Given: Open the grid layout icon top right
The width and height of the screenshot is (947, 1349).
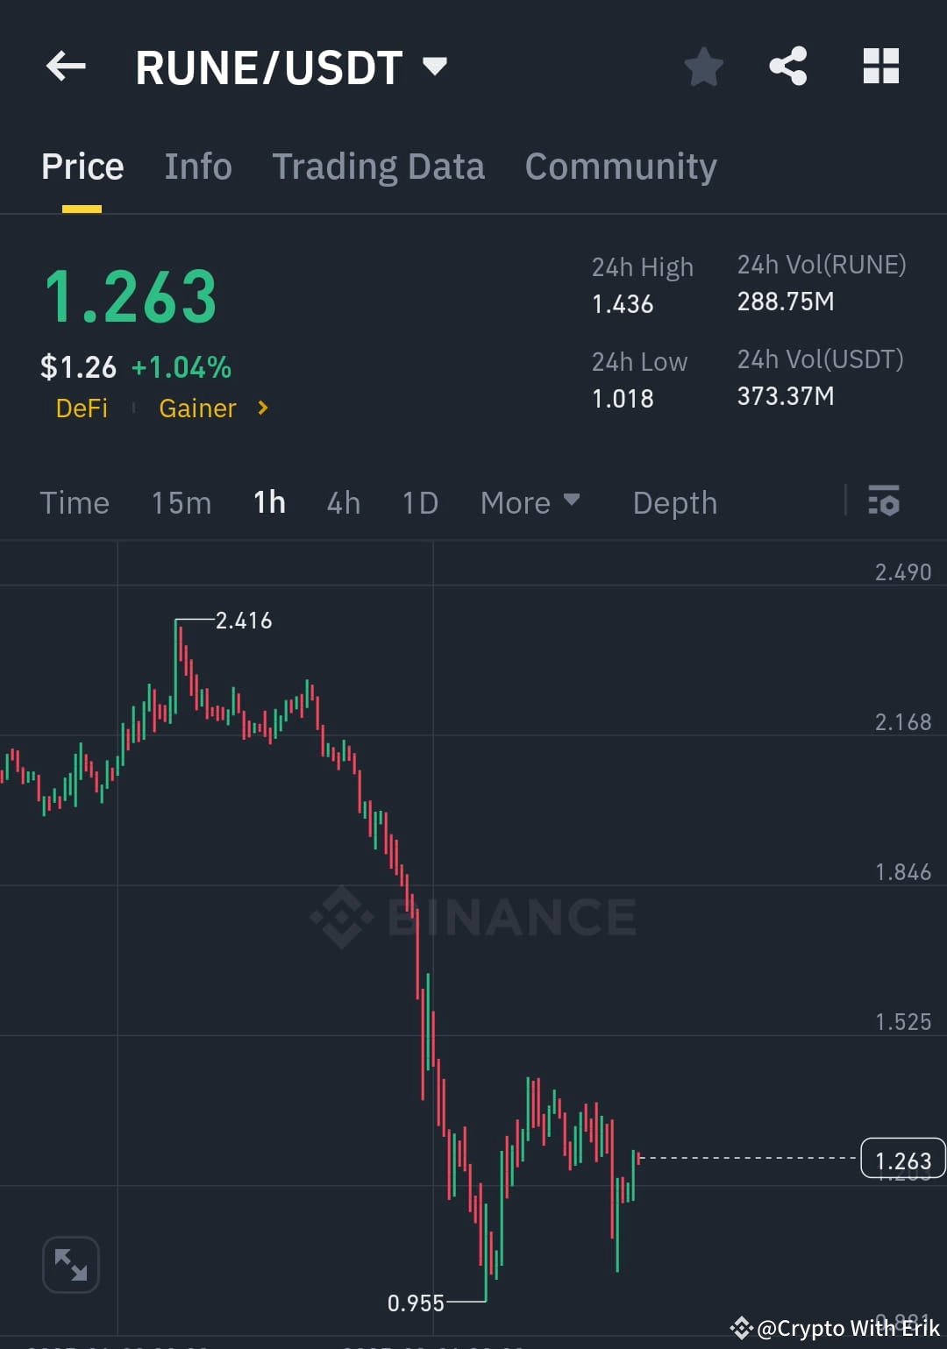Looking at the screenshot, I should pos(880,66).
